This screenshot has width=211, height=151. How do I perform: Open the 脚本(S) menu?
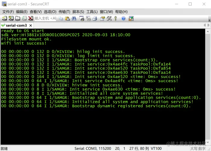78,12
